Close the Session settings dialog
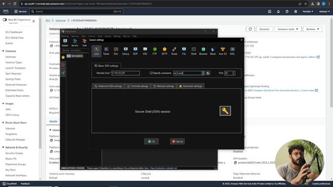 pos(241,40)
